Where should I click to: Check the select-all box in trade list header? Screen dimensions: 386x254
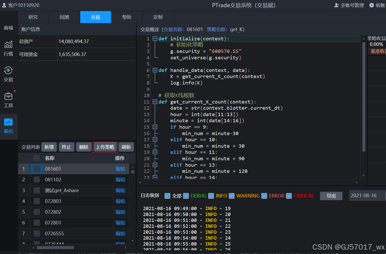37,158
